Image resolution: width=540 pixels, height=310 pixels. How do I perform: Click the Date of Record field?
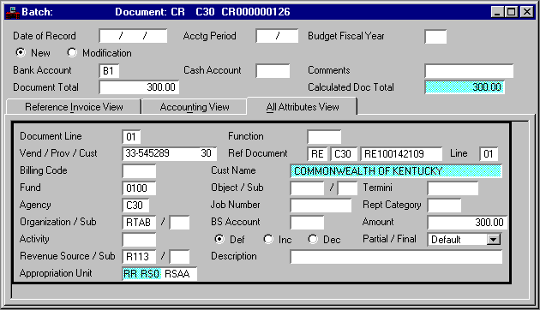[x=133, y=36]
